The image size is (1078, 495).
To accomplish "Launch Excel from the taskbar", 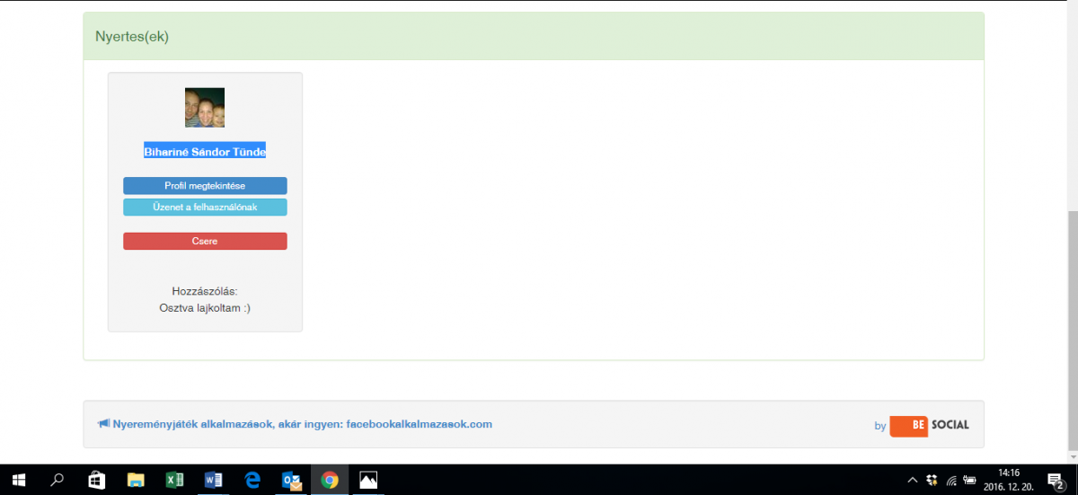I will coord(175,480).
